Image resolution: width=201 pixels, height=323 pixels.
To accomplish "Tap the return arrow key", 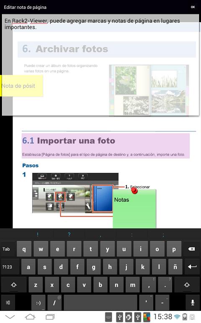I will point(192,267).
